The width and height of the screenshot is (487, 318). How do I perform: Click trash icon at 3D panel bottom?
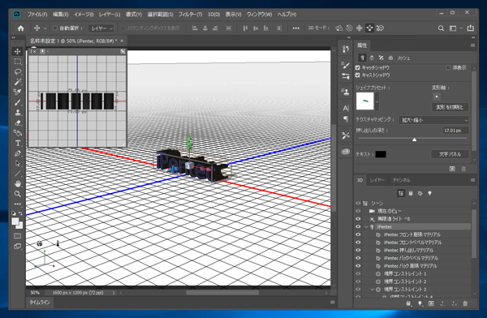click(465, 303)
